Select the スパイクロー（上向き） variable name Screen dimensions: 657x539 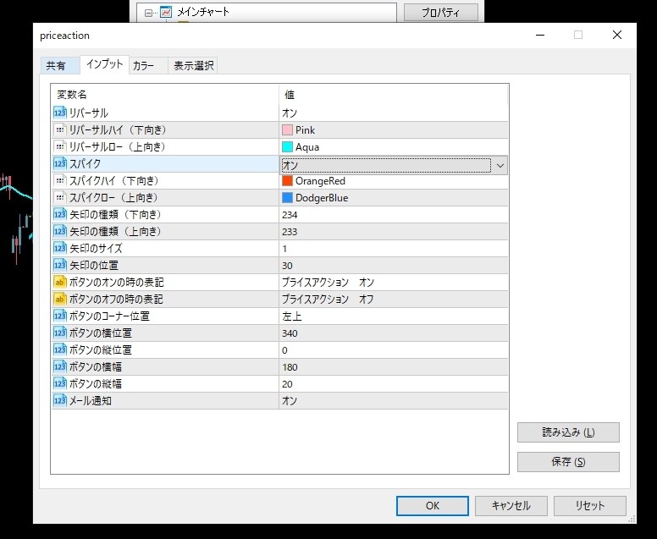[114, 197]
